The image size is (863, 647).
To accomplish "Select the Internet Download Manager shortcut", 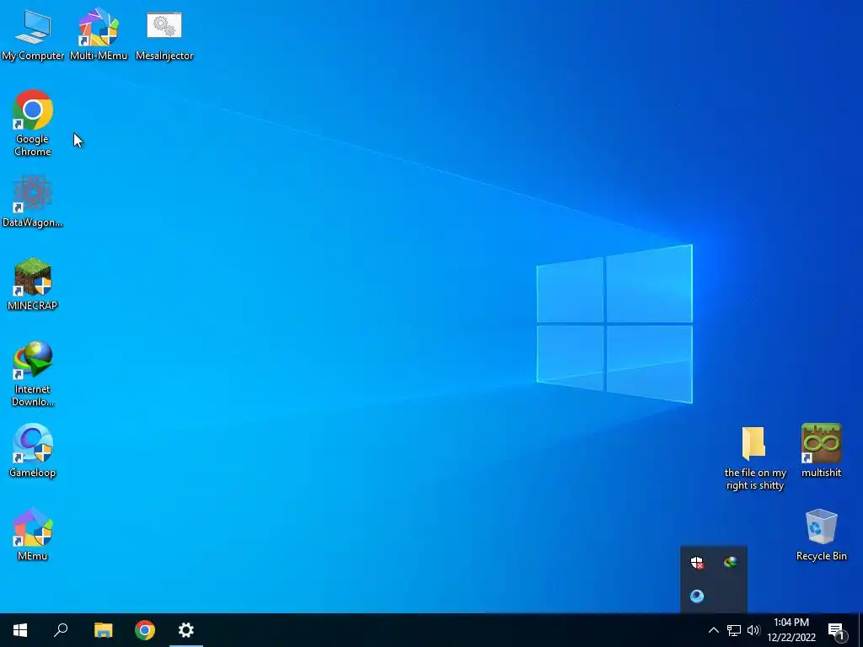I will (x=33, y=373).
